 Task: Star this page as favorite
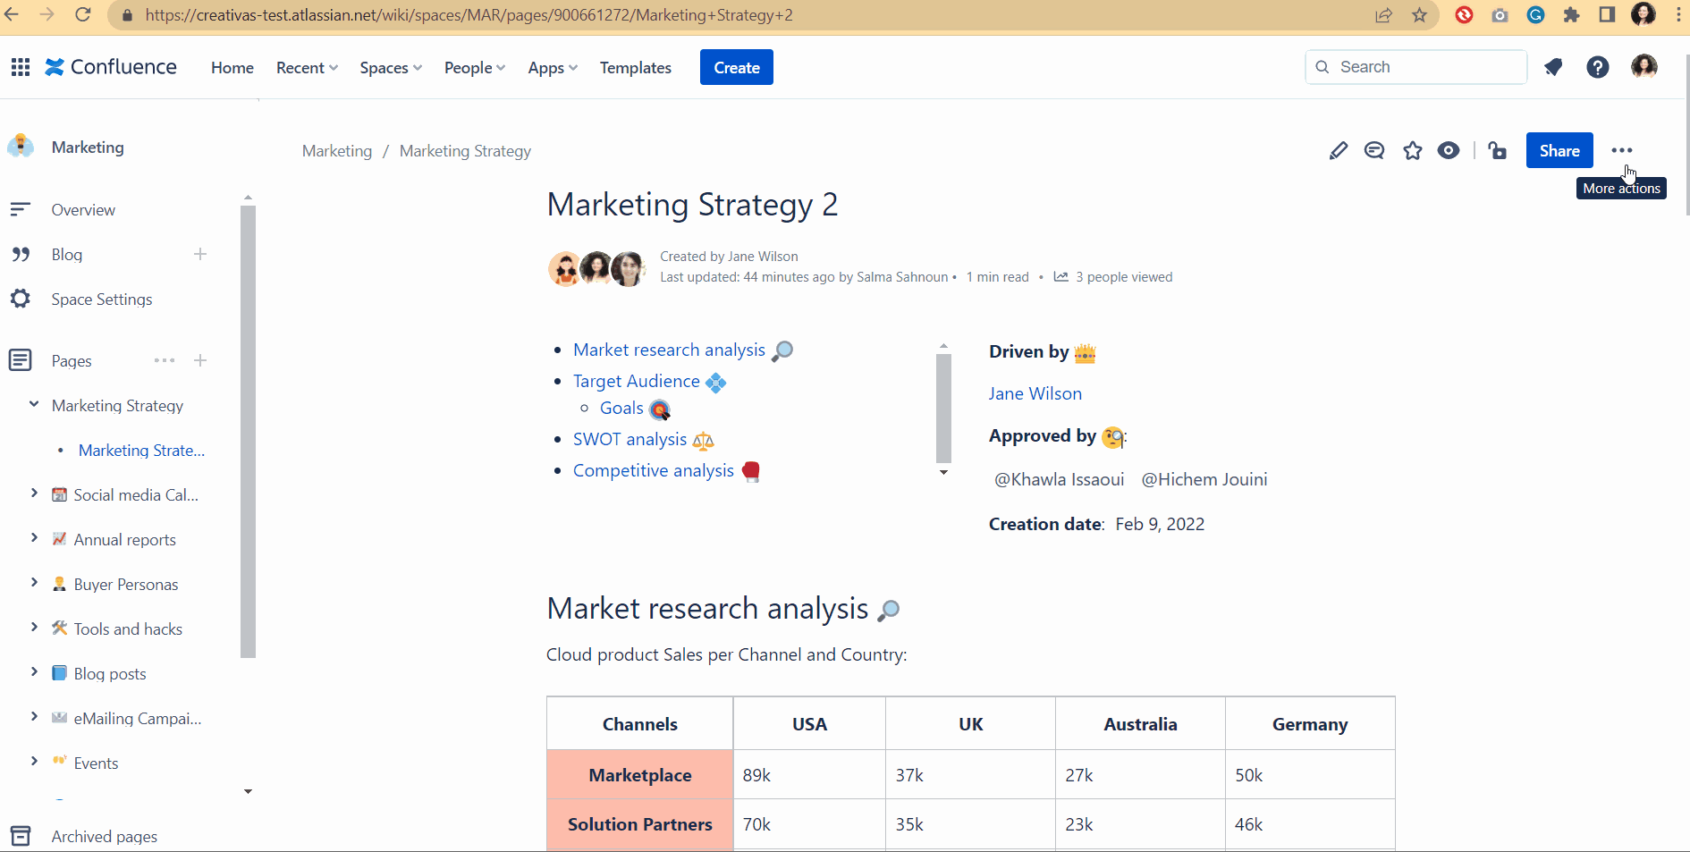1413,151
